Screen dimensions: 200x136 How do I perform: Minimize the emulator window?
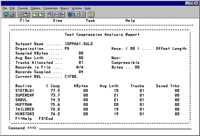pyautogui.click(x=187, y=3)
